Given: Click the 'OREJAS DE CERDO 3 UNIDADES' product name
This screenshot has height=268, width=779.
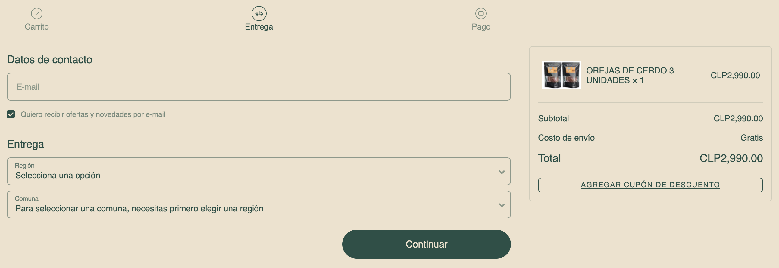Looking at the screenshot, I should click(630, 75).
